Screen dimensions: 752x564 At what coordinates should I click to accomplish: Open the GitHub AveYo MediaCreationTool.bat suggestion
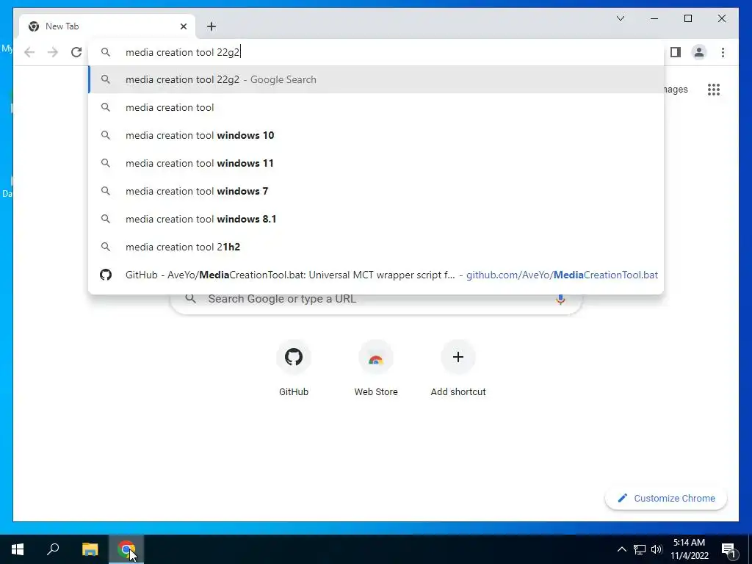[377, 275]
